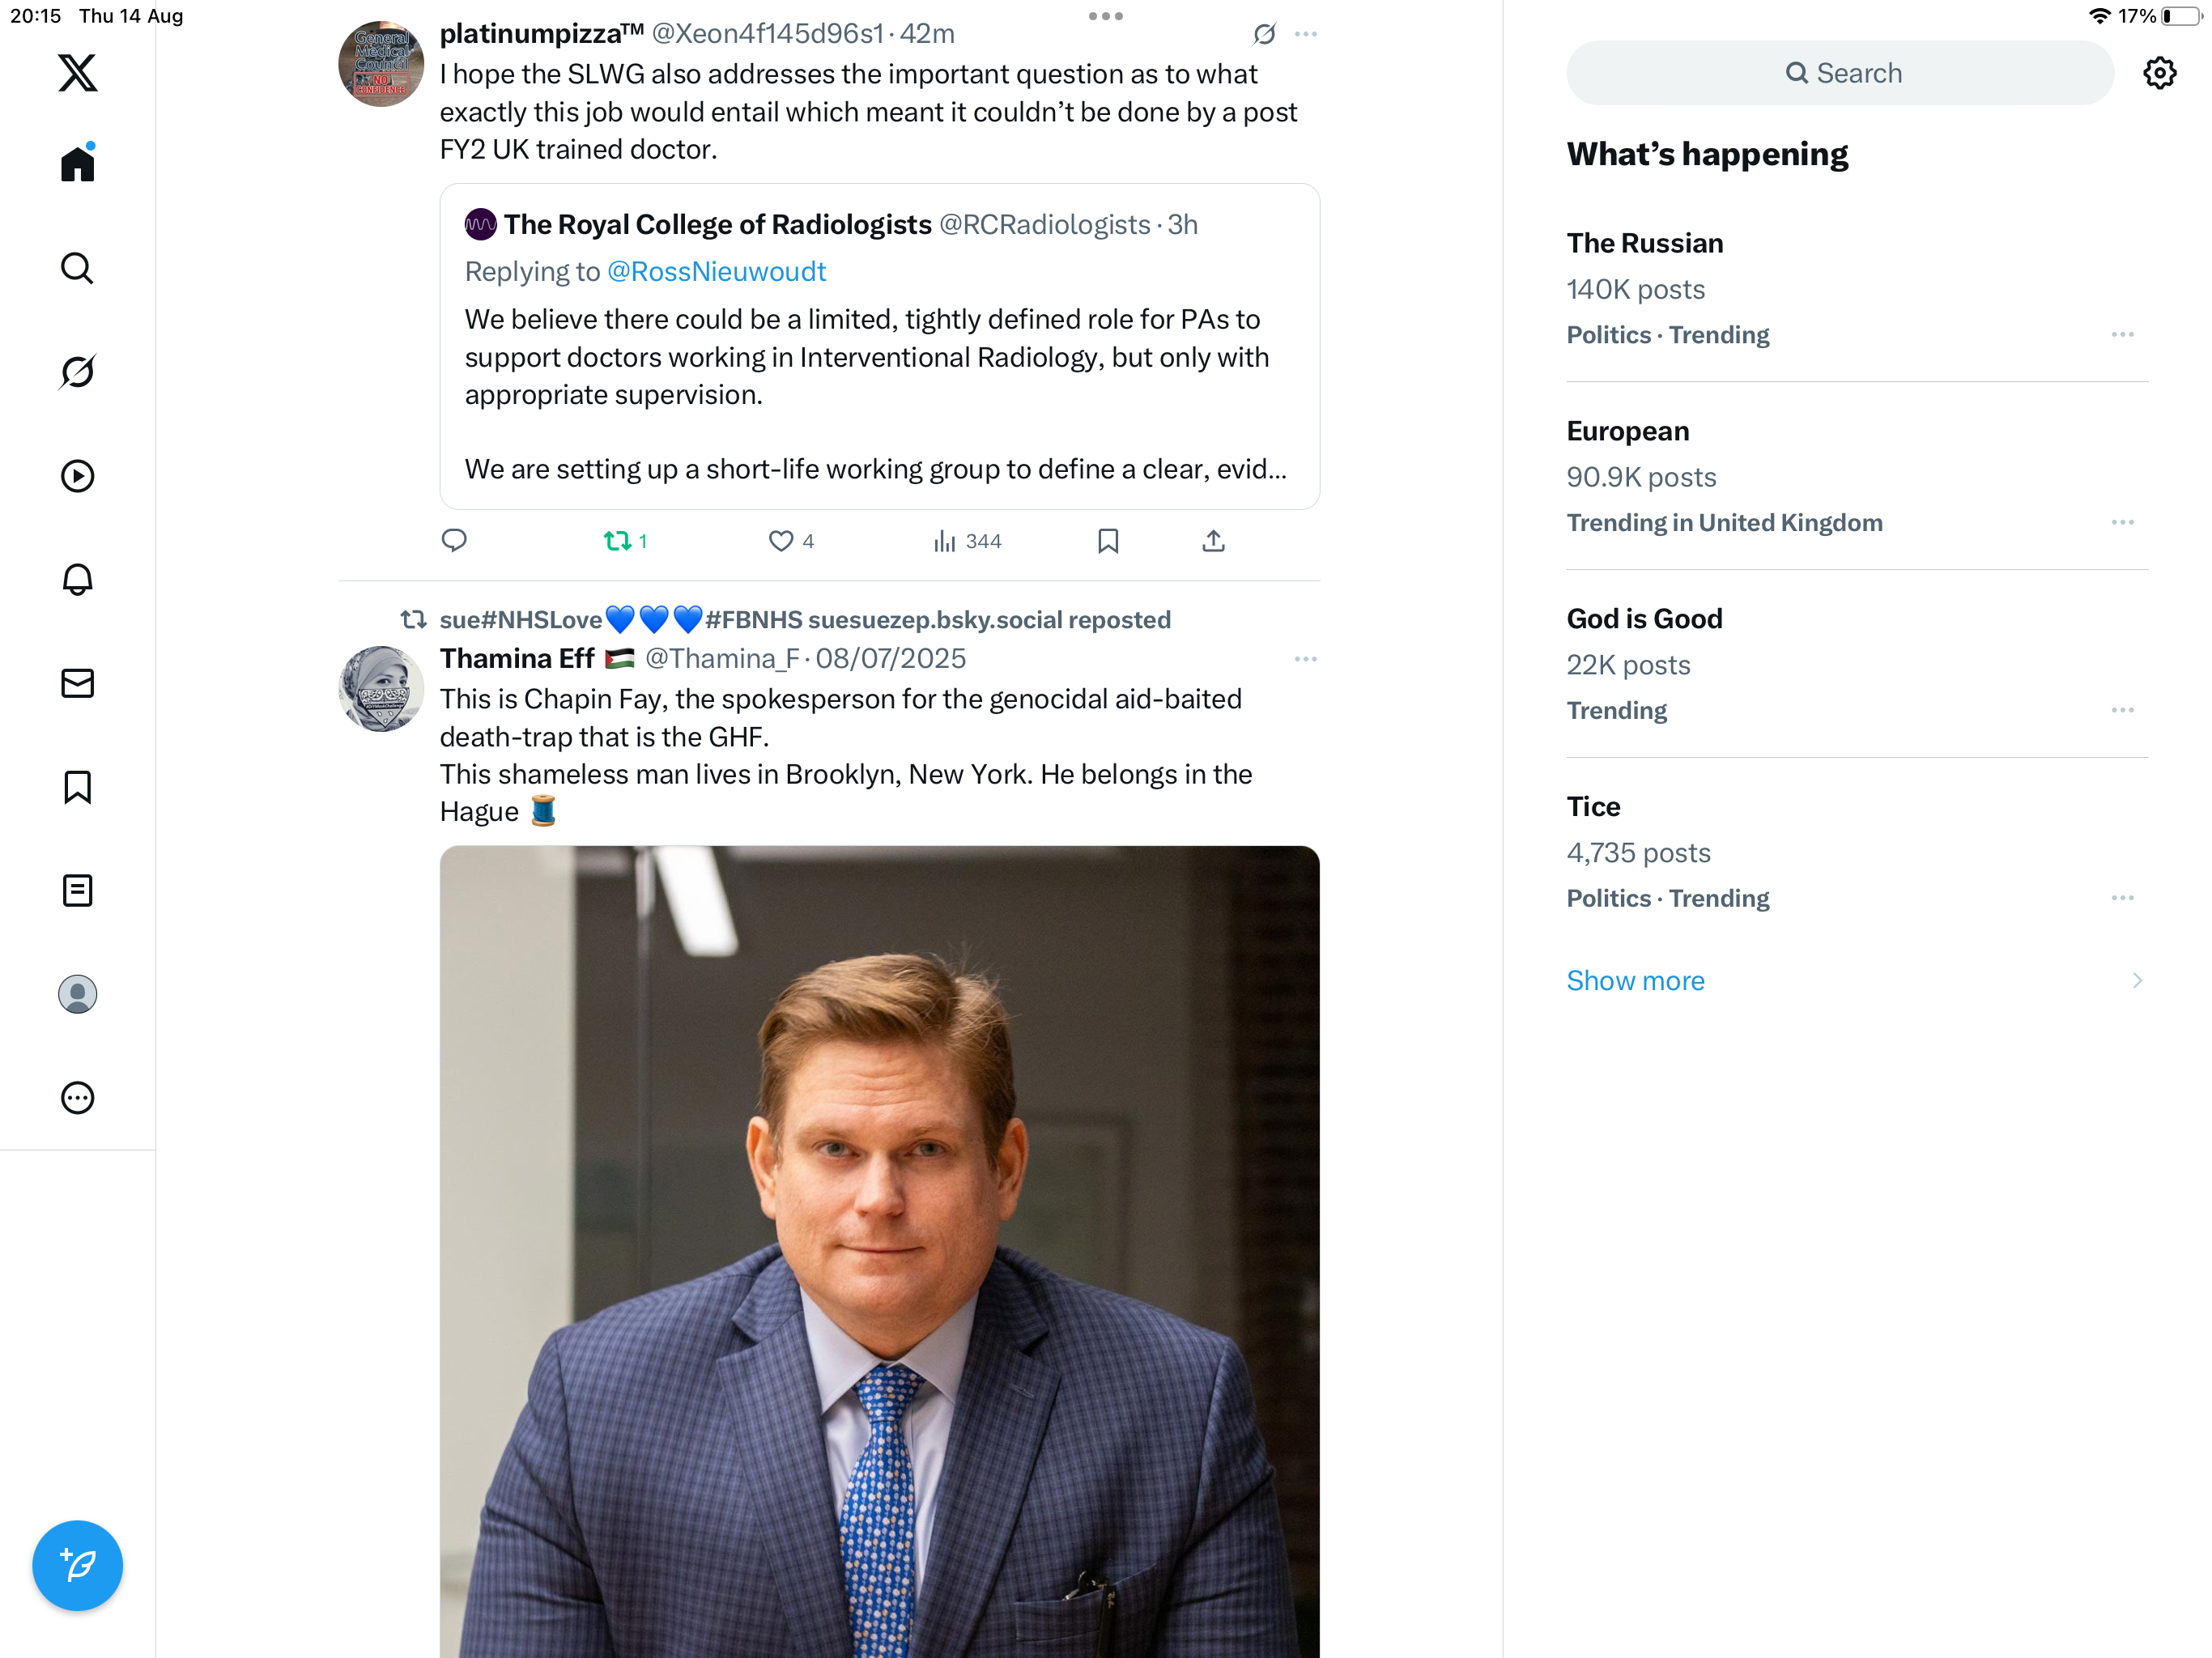Open trends settings gear icon

coord(2159,73)
